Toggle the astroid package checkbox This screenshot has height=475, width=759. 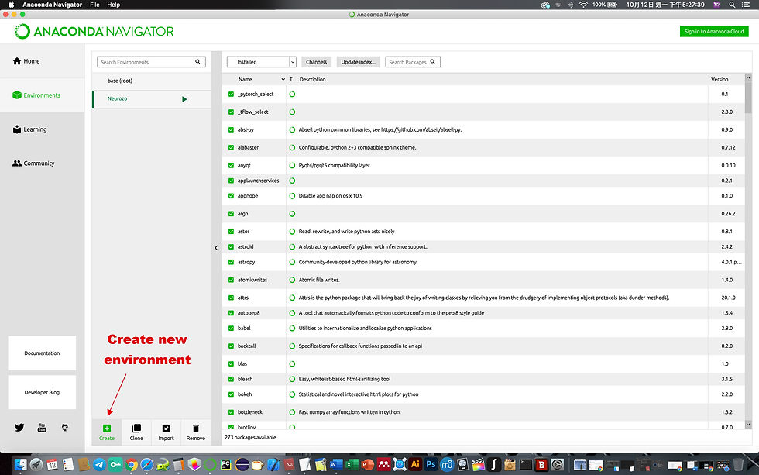click(x=231, y=246)
